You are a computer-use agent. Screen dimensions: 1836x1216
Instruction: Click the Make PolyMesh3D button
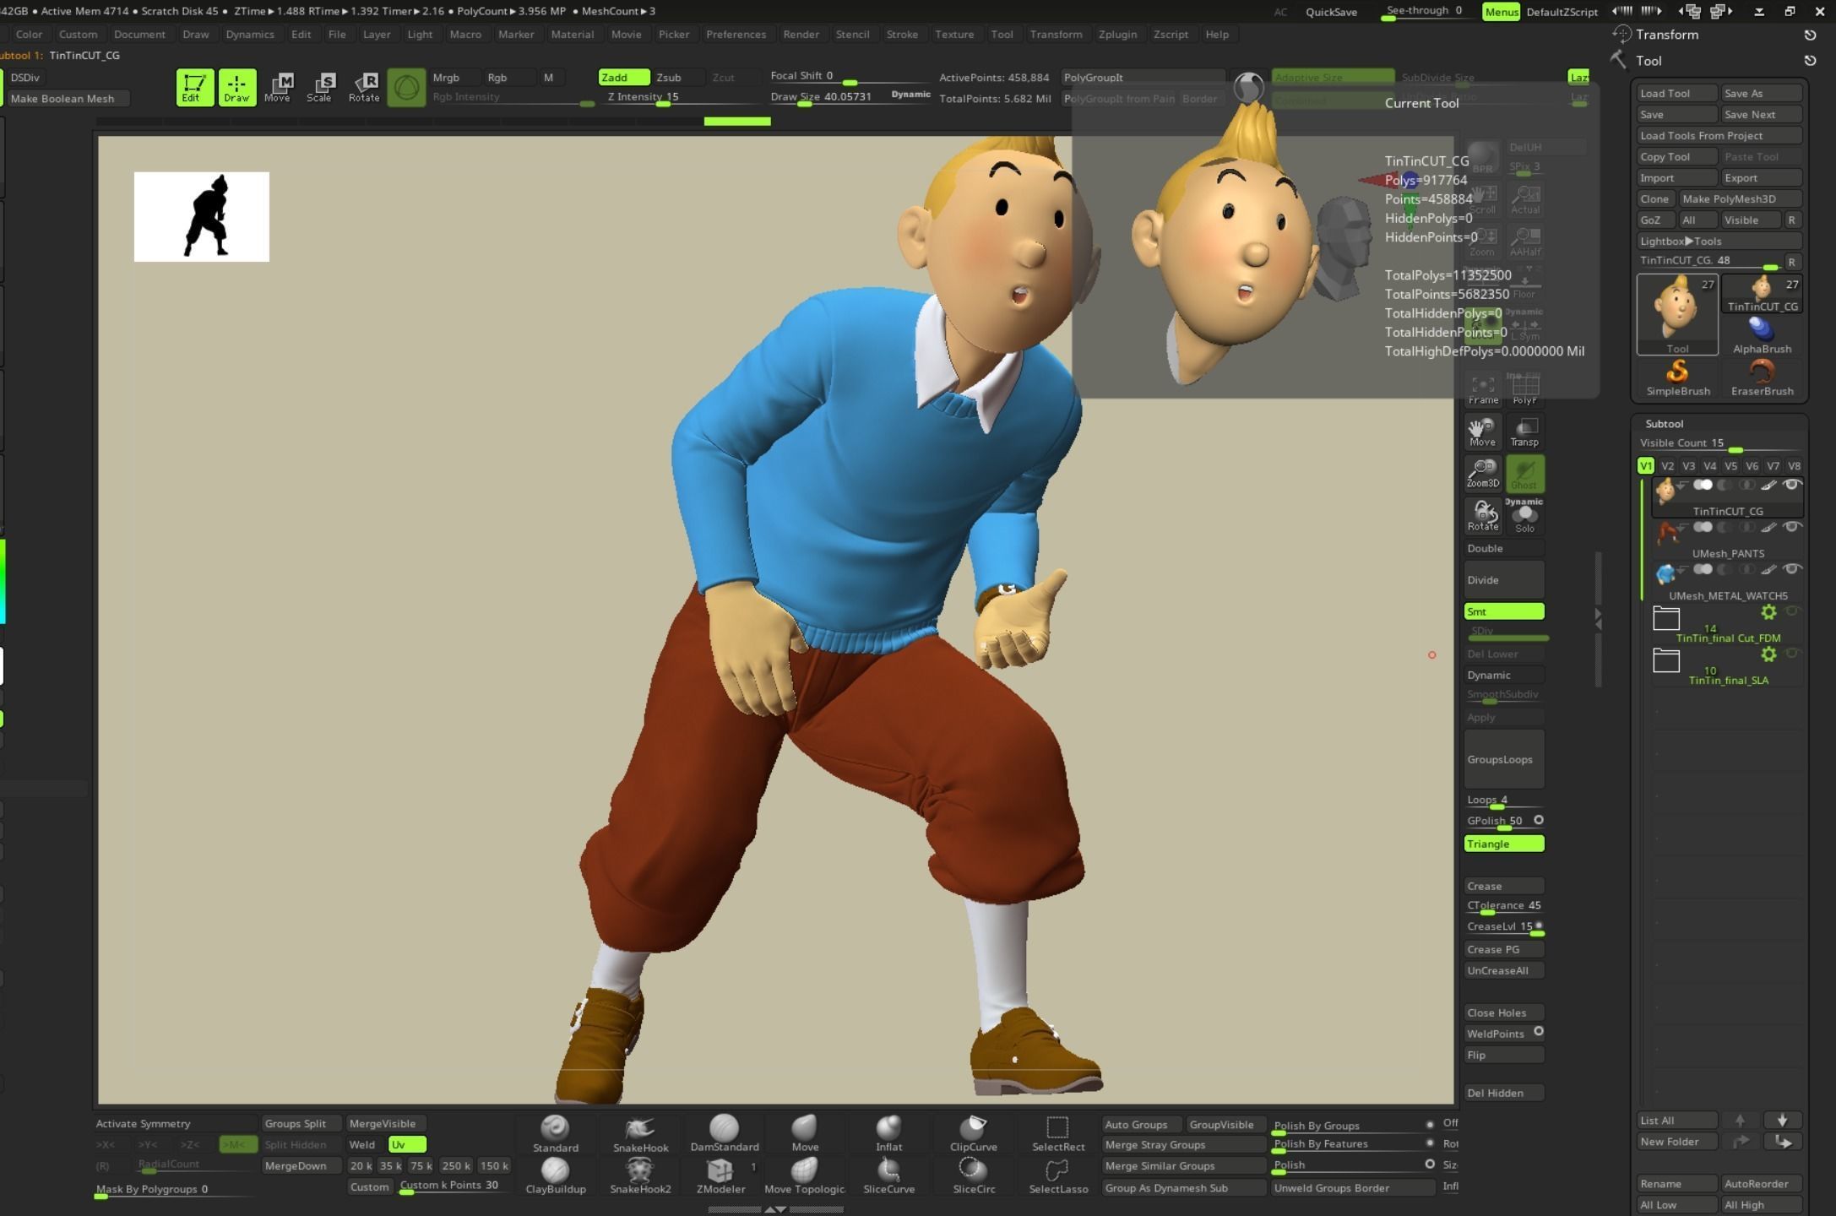point(1739,198)
